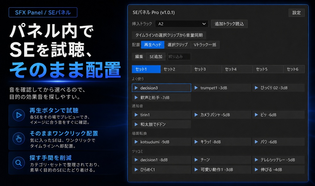Viewport: 315px width, 186px height.
Task: Click the 探す手間を削減 heading text
Action: coord(51,158)
